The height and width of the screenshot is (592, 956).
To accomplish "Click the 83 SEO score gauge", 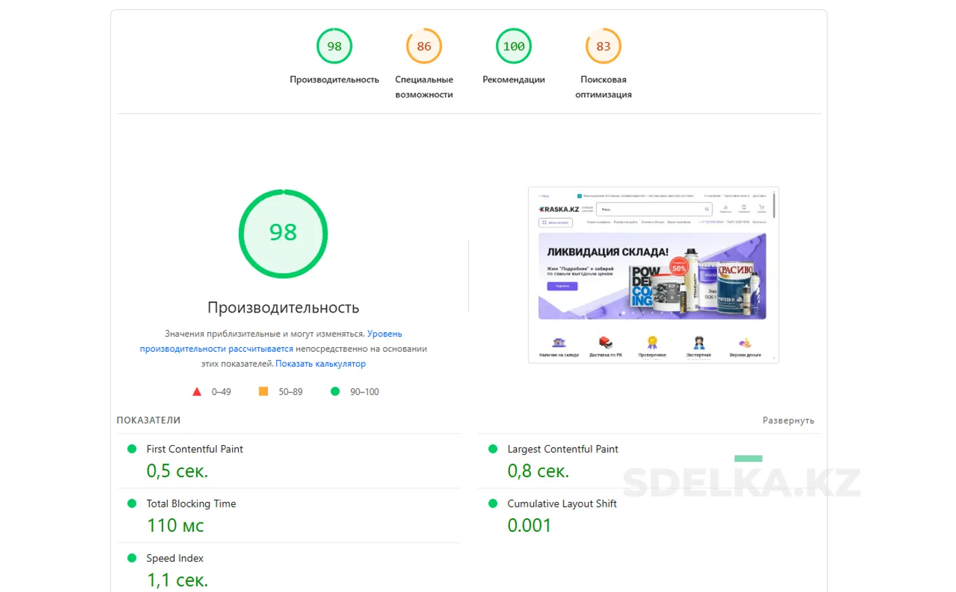I will click(603, 46).
